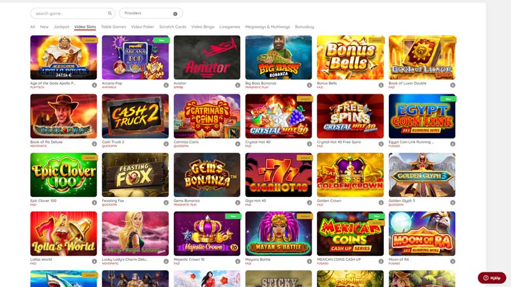Open info icon for Giga Hot 40
The width and height of the screenshot is (511, 287).
[309, 202]
